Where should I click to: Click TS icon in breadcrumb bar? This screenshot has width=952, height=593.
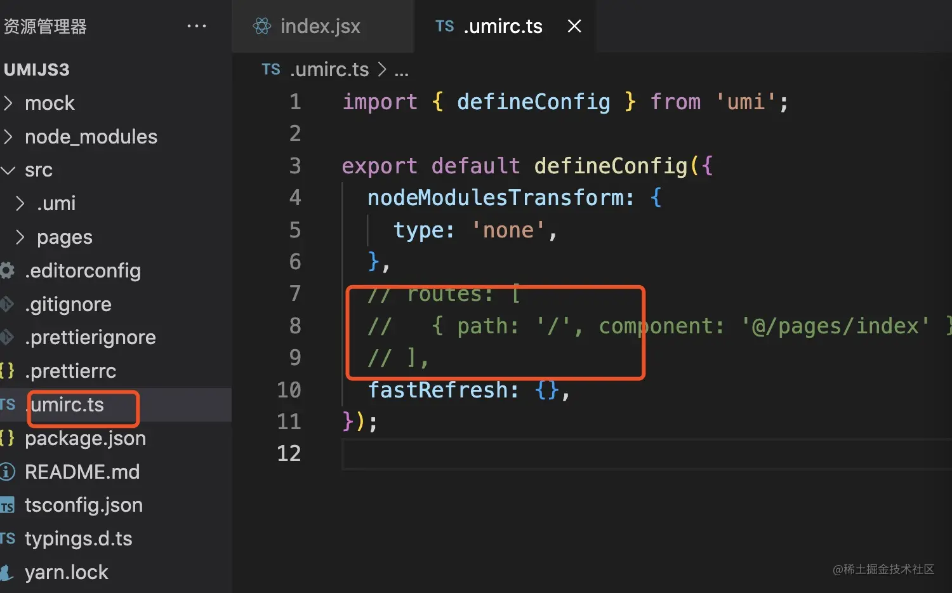point(271,69)
